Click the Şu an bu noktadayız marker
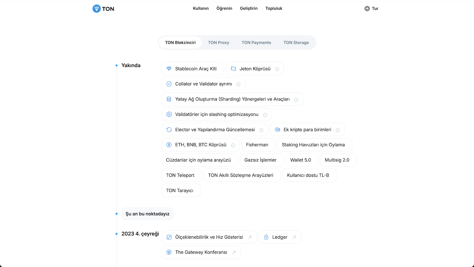The height and width of the screenshot is (267, 474). click(x=147, y=214)
